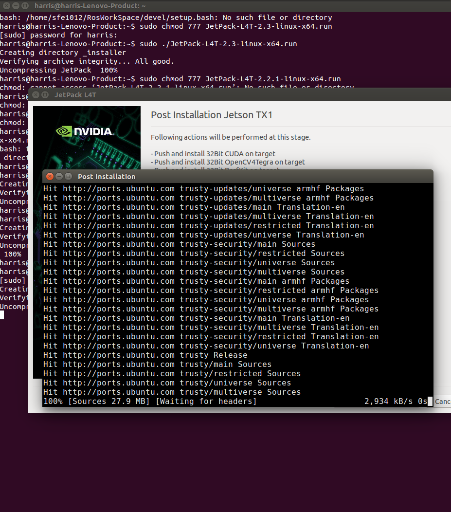Click the '2,934 kB/s 0s' speed text

(396, 402)
